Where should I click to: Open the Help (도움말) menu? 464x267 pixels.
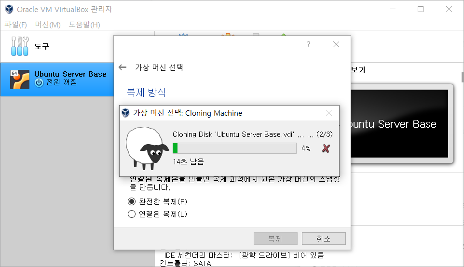click(84, 25)
